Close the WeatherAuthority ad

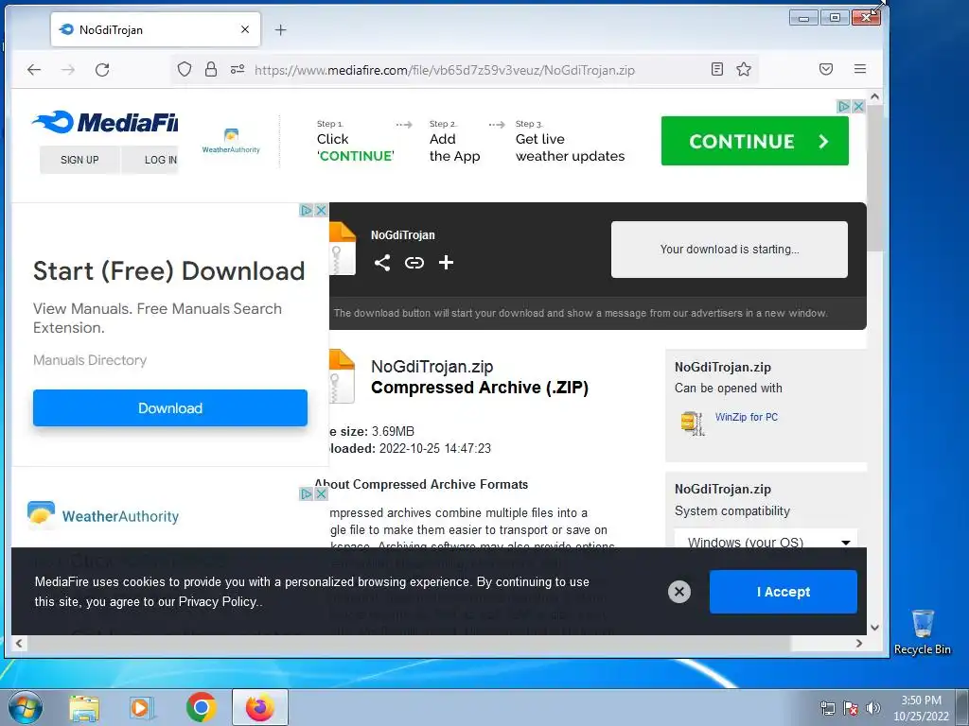pyautogui.click(x=322, y=493)
